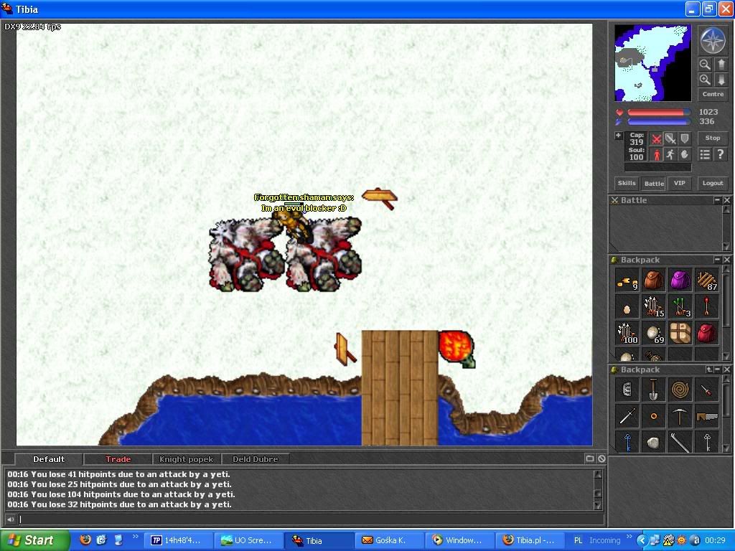Select the arrow bundle of 100

[627, 334]
